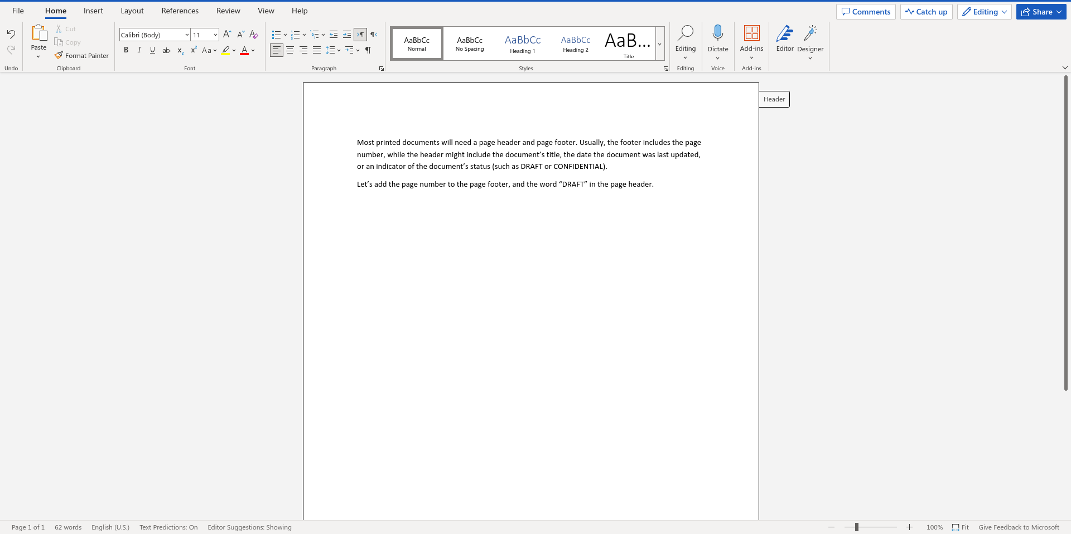Open Styles pane dialog launcher
The height and width of the screenshot is (534, 1071).
pos(666,69)
